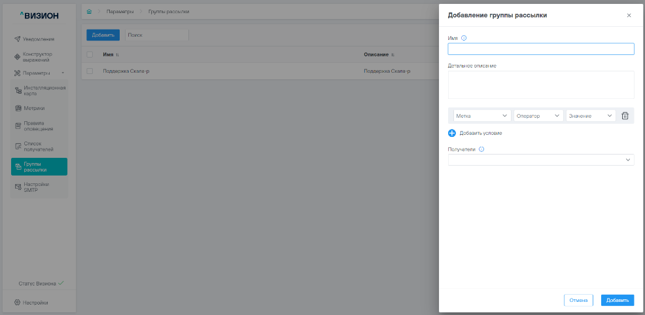Collapse the Параметры menu arrow
Viewport: 645px width, 315px height.
pyautogui.click(x=63, y=73)
